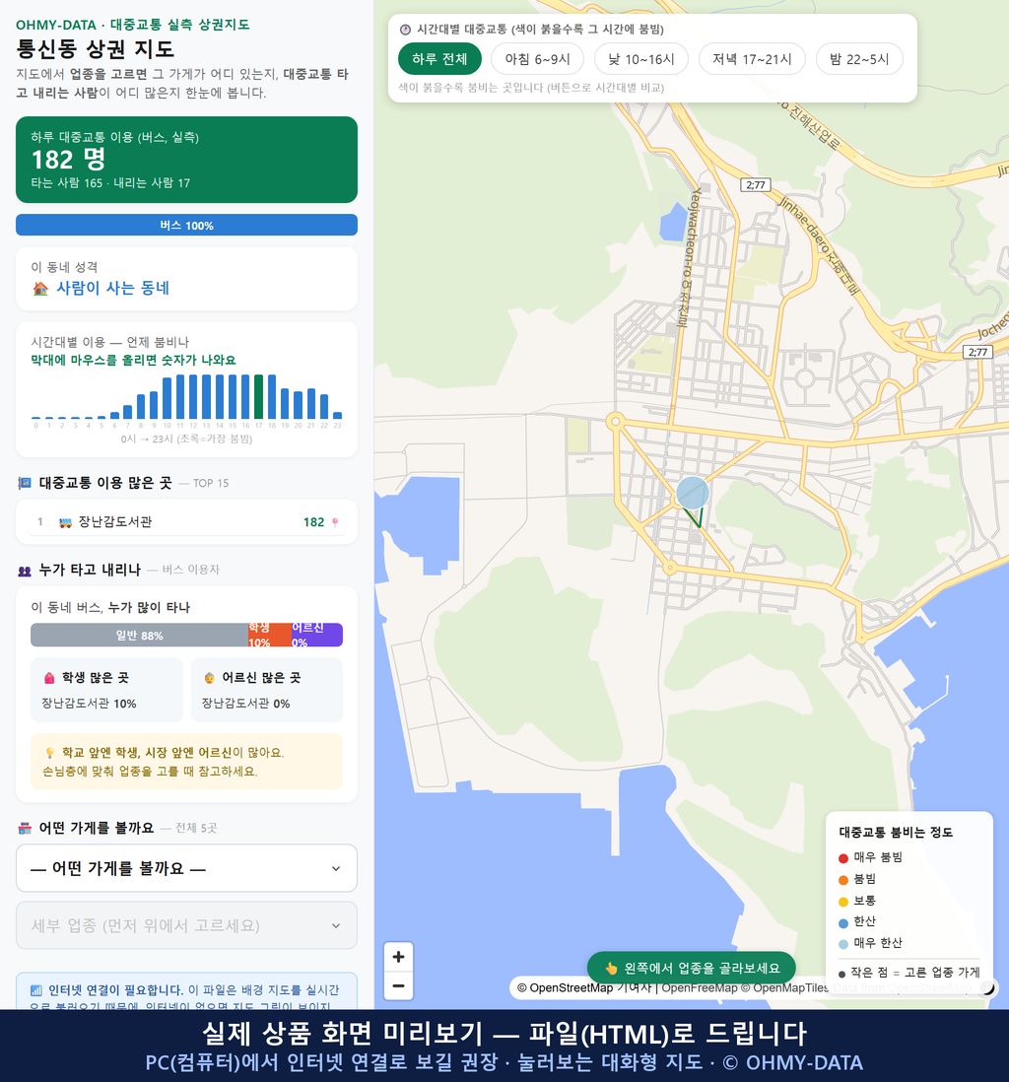Image resolution: width=1009 pixels, height=1082 pixels.
Task: Click the student icon in 학생 많은 곳
Action: tap(49, 678)
